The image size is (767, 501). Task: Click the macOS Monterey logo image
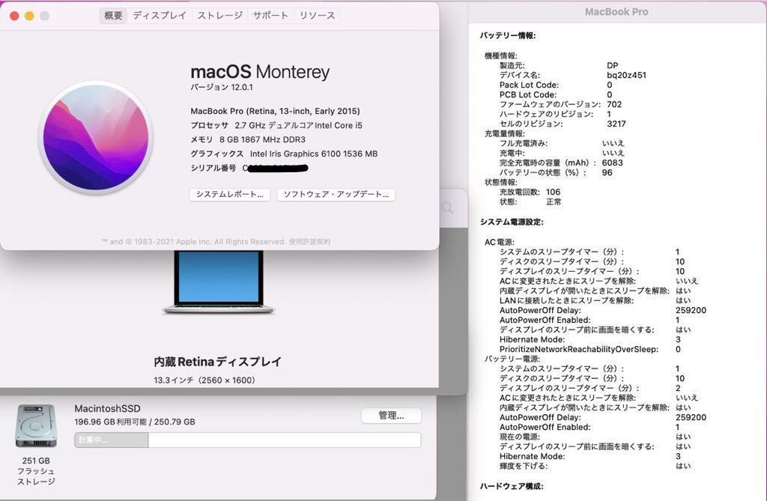pos(96,138)
